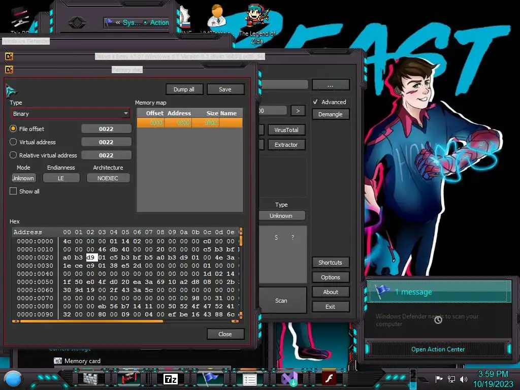The height and width of the screenshot is (390, 520).
Task: Click the network tray icon
Action: 451,379
